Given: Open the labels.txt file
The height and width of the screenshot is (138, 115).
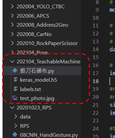Looking at the screenshot, I should pos(31,89).
